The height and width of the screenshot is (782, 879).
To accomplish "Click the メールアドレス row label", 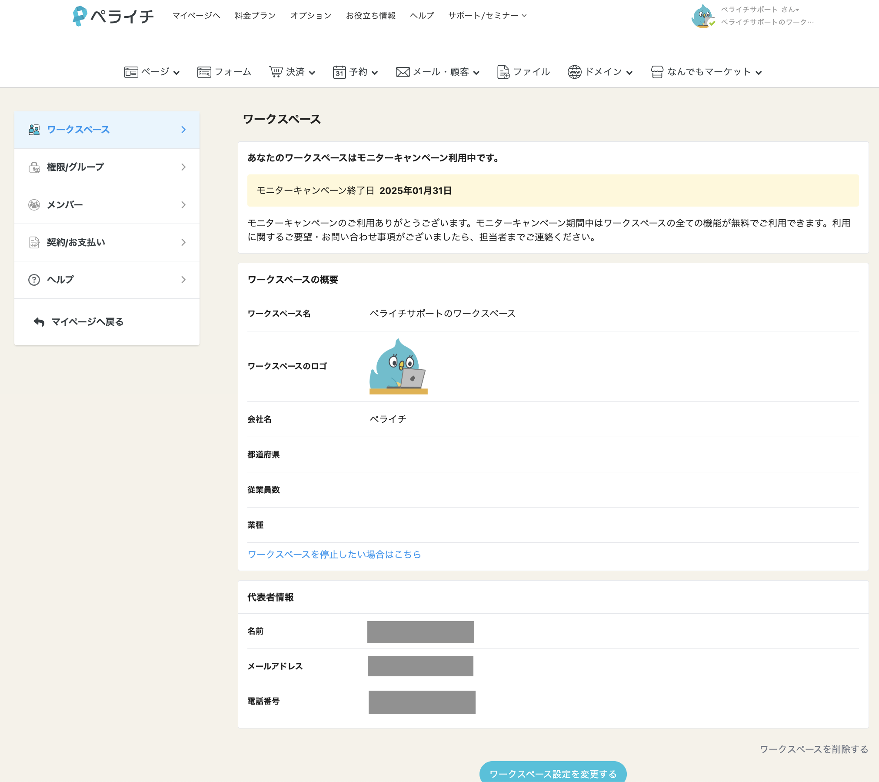I will (x=275, y=666).
